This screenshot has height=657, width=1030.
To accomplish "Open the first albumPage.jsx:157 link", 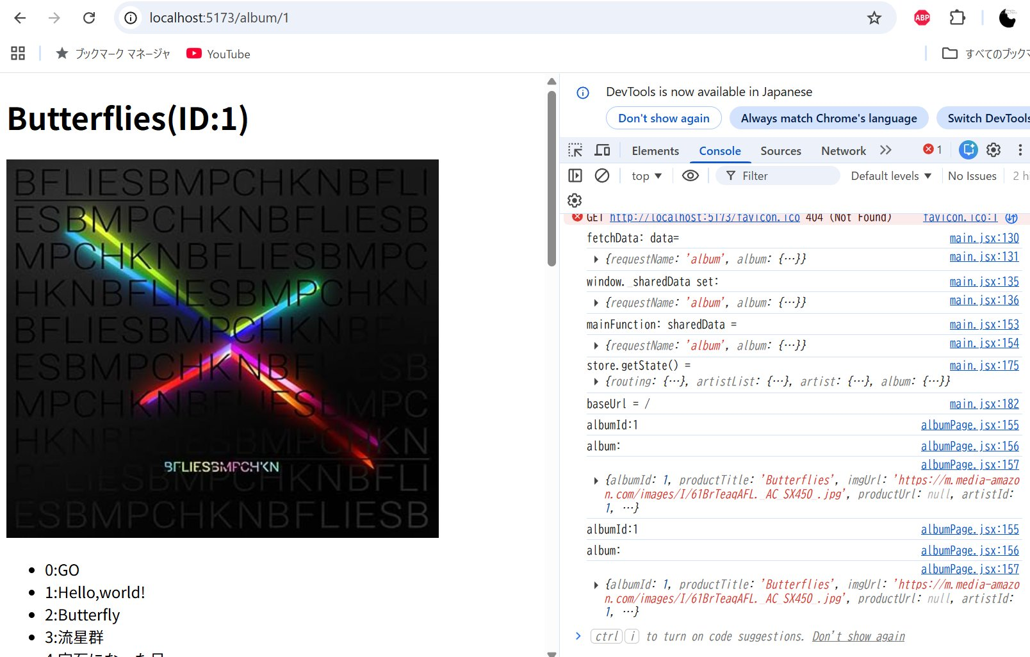I will (x=970, y=465).
